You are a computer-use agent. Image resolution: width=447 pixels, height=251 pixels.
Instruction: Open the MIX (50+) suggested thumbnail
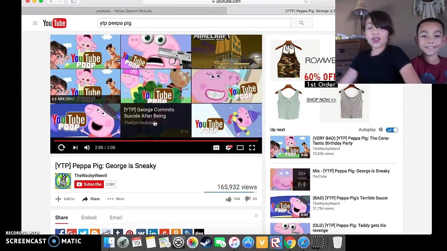pyautogui.click(x=85, y=86)
